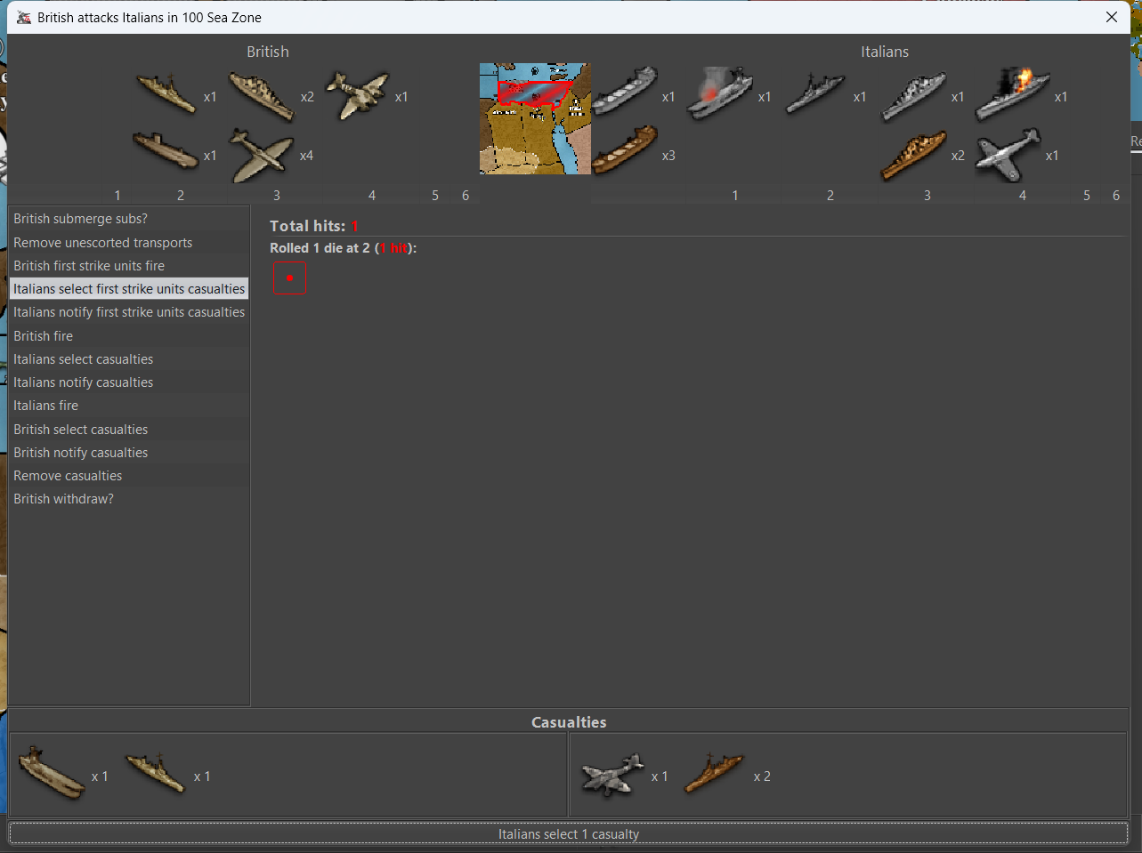Viewport: 1142px width, 853px height.
Task: Click the window title British attacks Italians
Action: tap(150, 17)
